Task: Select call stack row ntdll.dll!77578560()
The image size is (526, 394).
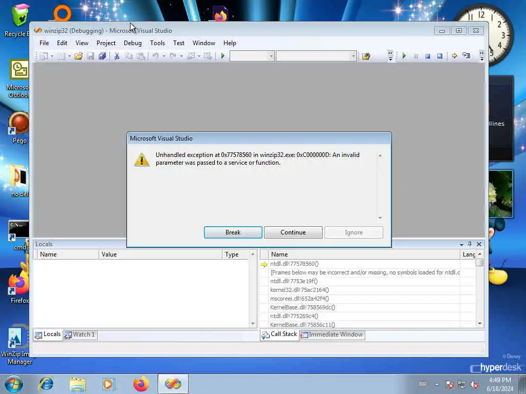Action: click(x=367, y=264)
